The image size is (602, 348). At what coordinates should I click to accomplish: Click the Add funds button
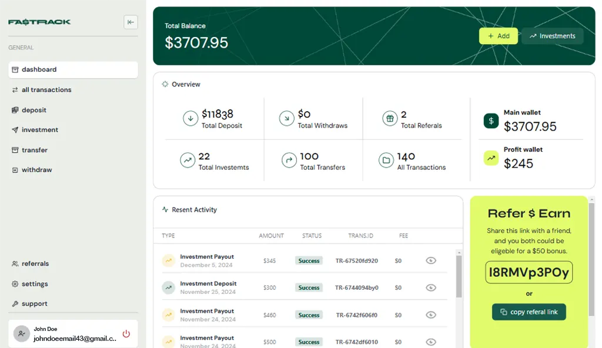[499, 36]
